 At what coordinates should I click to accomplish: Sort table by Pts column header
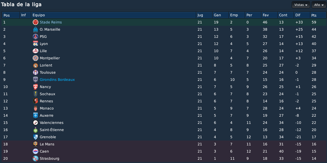(x=318, y=15)
